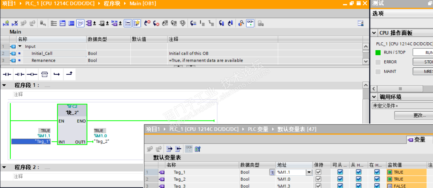Select the "Tag_1" operand at IN1
Viewport: 433px width, 188px height.
[31, 142]
